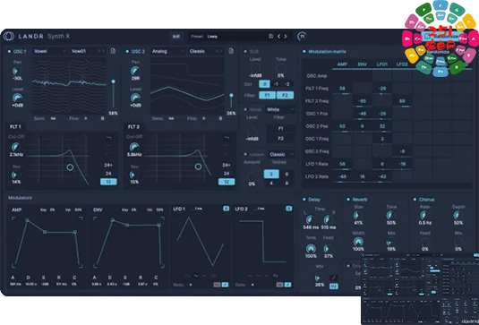Click the LANDR logo icon
Image resolution: width=479 pixels, height=325 pixels.
coord(9,36)
